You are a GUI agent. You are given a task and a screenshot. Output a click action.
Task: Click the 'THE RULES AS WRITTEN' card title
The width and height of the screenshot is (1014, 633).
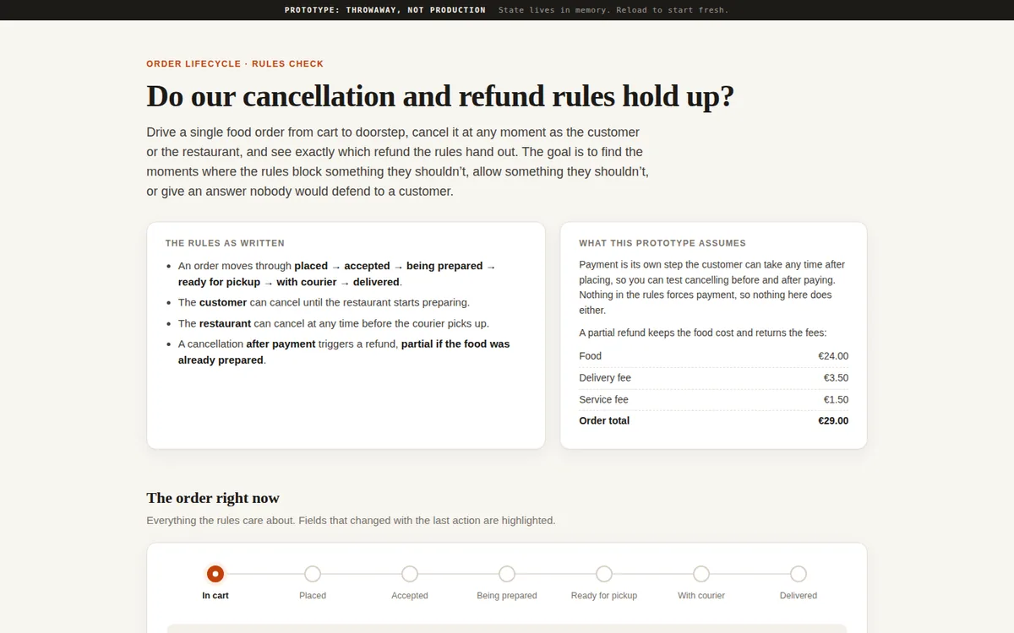pos(225,243)
